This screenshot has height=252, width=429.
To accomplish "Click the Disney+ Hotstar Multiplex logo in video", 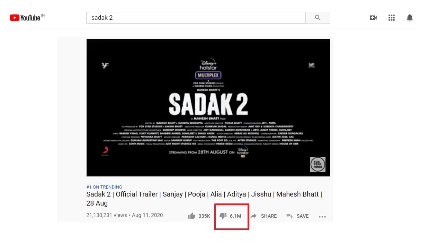I will (x=208, y=70).
